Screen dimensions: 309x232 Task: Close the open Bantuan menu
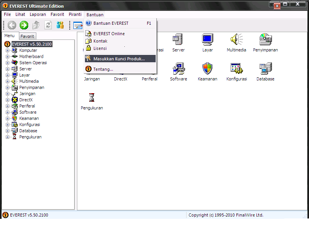pyautogui.click(x=95, y=15)
